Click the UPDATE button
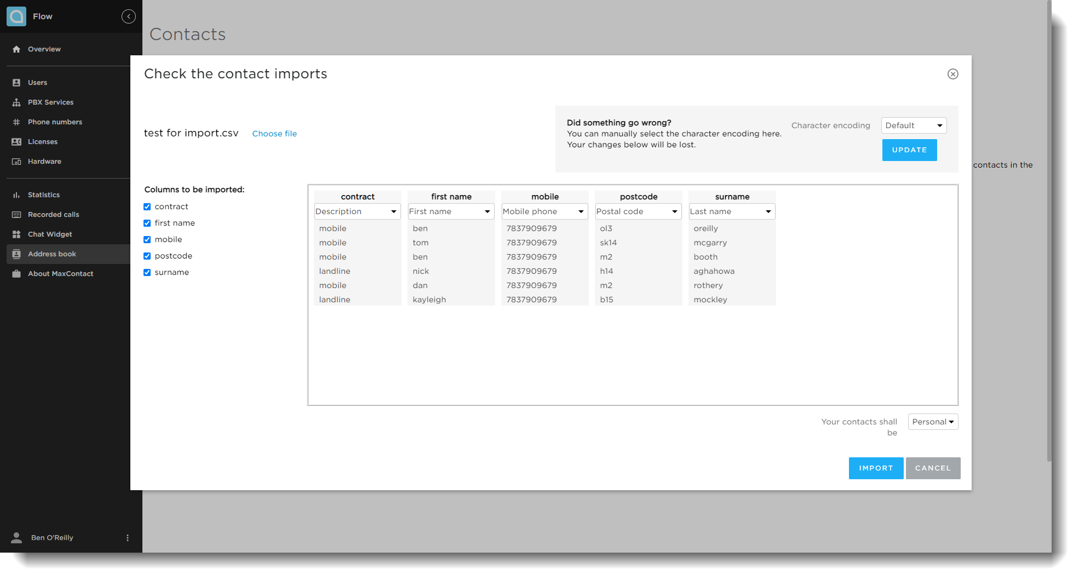 [909, 150]
